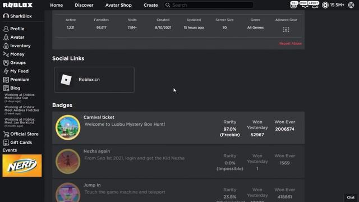
Task: Open the Nezha again badge image
Action: (68, 162)
